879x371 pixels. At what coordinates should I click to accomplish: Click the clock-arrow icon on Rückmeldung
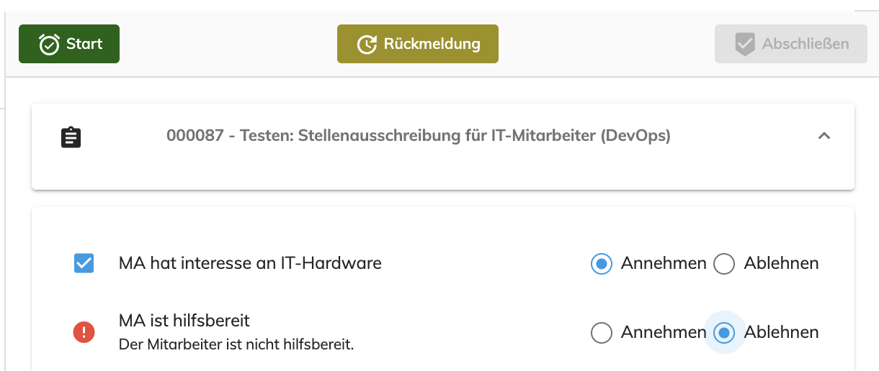pyautogui.click(x=367, y=45)
